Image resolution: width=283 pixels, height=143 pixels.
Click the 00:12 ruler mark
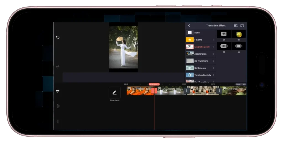pos(213,84)
